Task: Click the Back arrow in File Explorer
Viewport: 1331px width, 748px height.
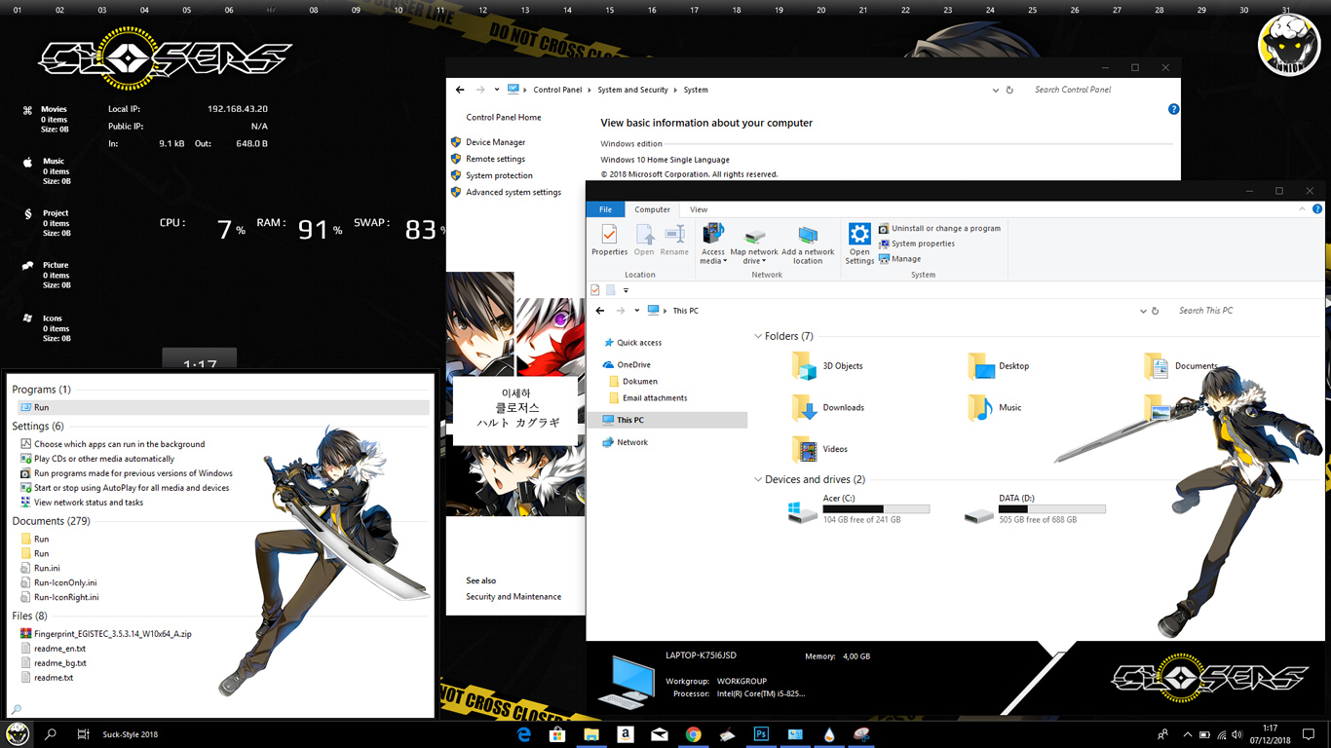Action: [600, 311]
